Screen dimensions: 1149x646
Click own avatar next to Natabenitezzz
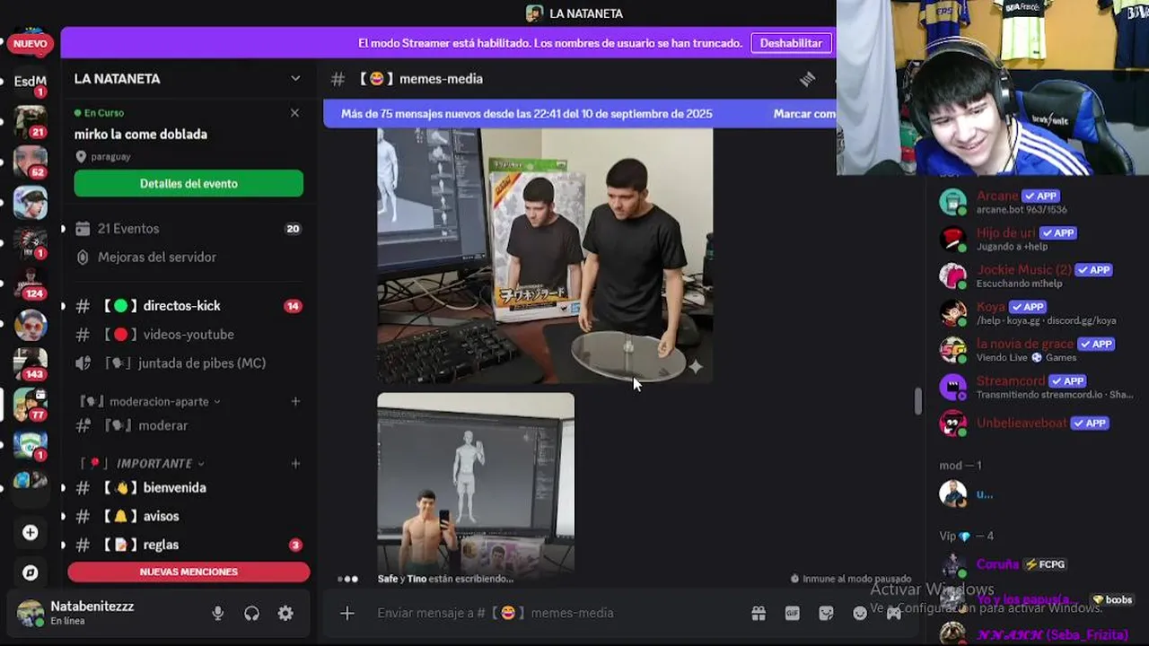point(31,613)
